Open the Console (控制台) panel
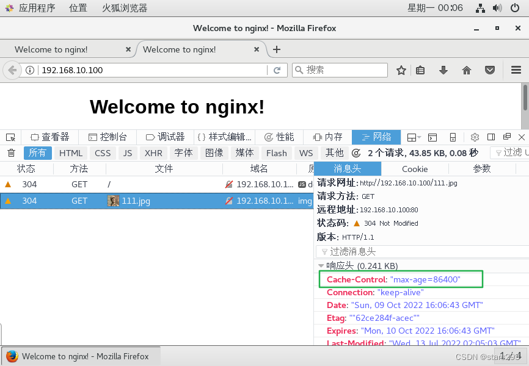This screenshot has height=366, width=529. pyautogui.click(x=108, y=137)
